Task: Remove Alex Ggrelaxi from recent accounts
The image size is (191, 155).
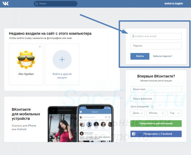Action: click(x=40, y=46)
